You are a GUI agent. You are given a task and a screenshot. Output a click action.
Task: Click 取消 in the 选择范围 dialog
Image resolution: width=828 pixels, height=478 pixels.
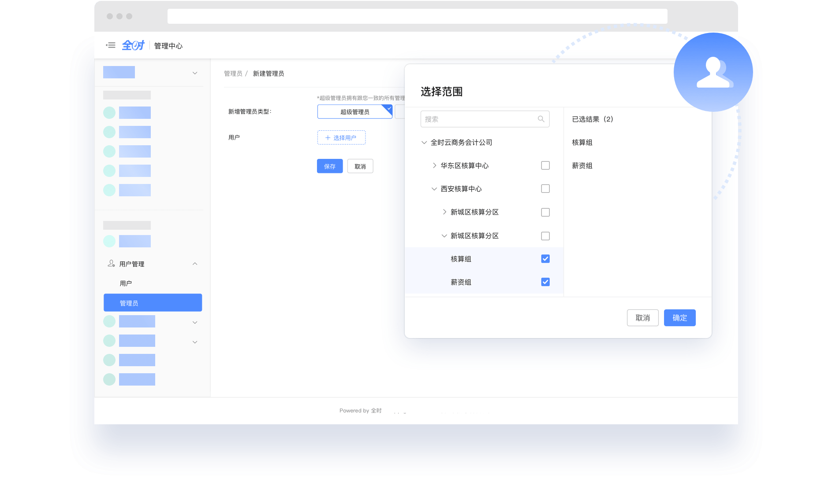point(643,318)
